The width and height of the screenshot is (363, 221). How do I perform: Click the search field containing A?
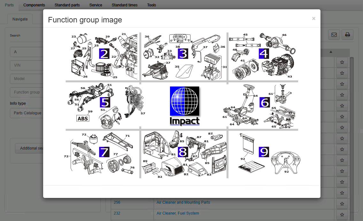click(27, 52)
